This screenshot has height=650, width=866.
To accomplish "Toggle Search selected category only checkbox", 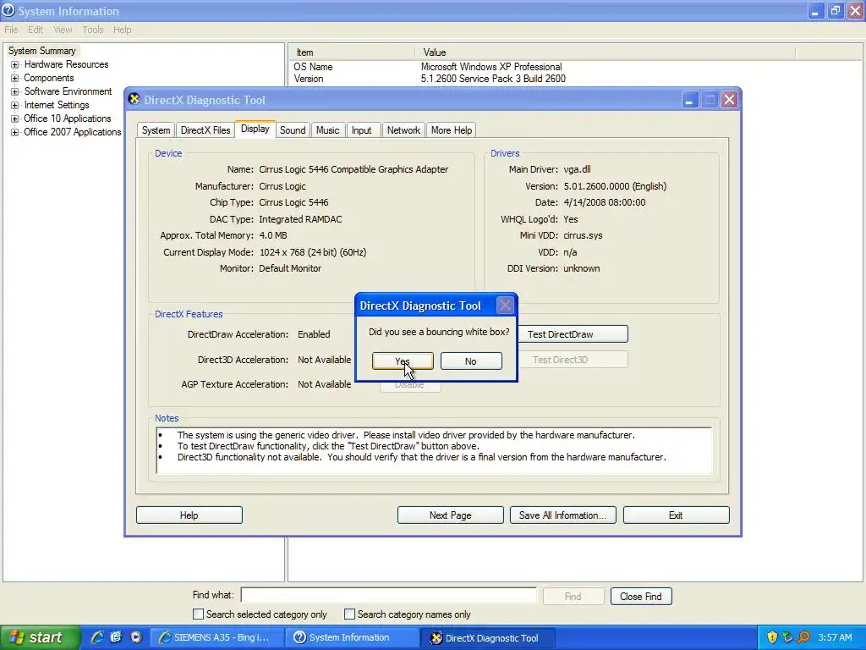I will click(x=198, y=614).
